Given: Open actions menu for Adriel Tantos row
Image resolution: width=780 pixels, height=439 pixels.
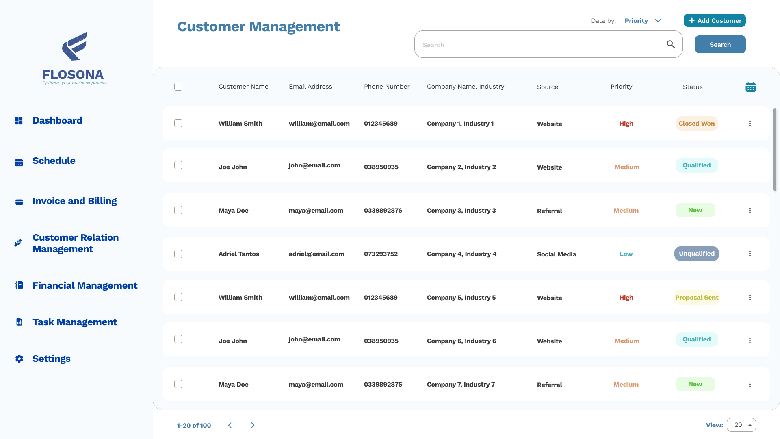Looking at the screenshot, I should pos(750,254).
